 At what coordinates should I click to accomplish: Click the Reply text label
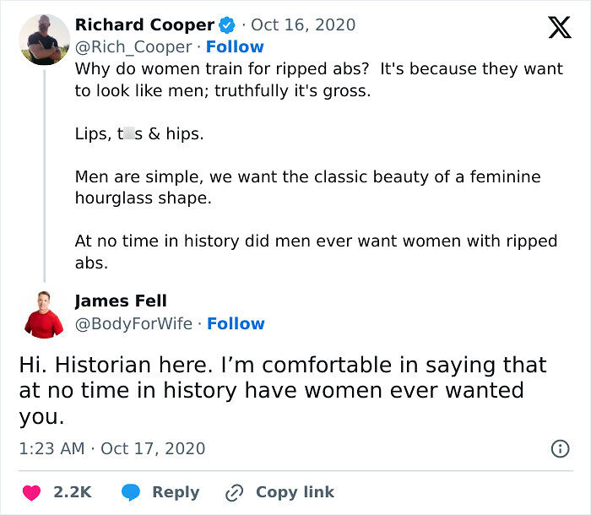tap(176, 492)
